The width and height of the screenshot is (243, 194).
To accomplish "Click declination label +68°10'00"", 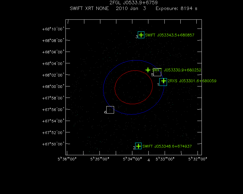I will [x=53, y=29].
